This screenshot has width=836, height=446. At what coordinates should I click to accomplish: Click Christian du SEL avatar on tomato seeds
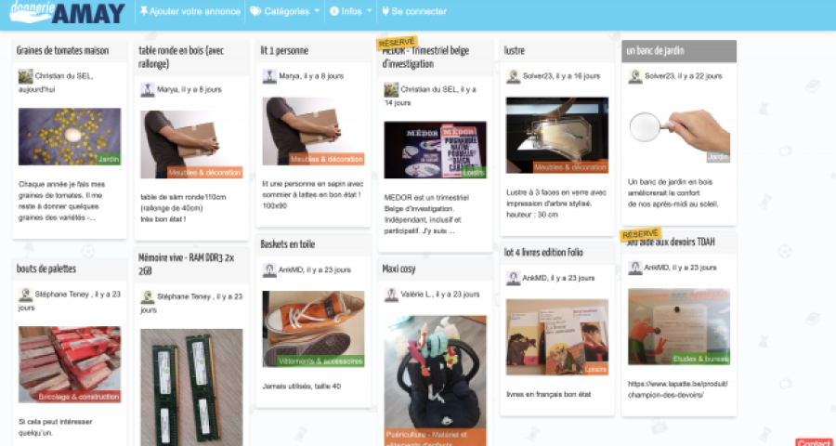click(x=26, y=76)
